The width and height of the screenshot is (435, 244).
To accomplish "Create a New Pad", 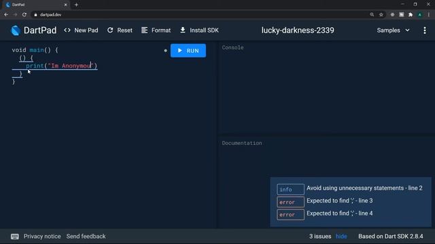I will [x=81, y=30].
